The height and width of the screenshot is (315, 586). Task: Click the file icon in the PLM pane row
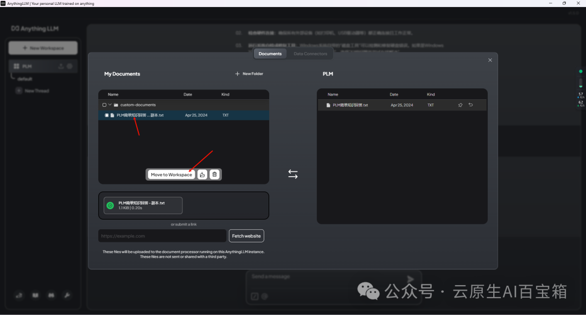328,105
